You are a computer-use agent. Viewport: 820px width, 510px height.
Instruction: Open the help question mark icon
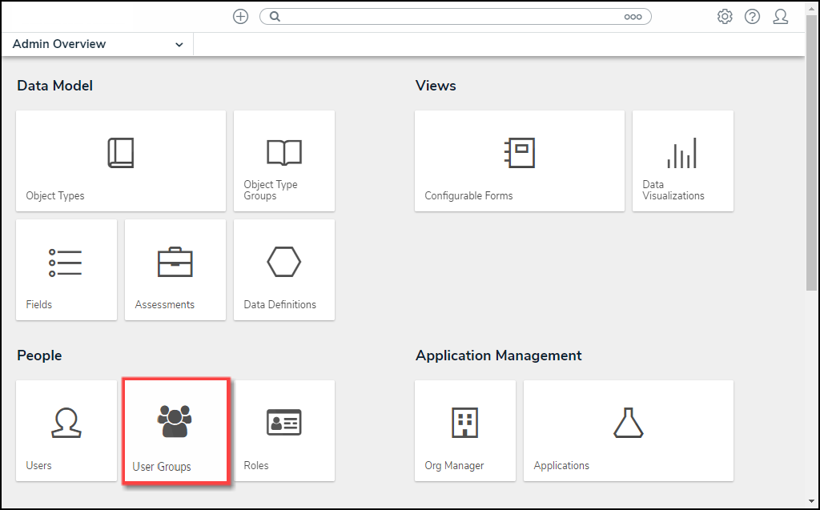click(753, 17)
